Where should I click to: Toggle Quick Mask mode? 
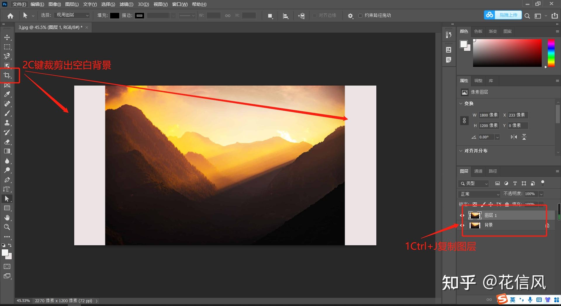coord(7,266)
